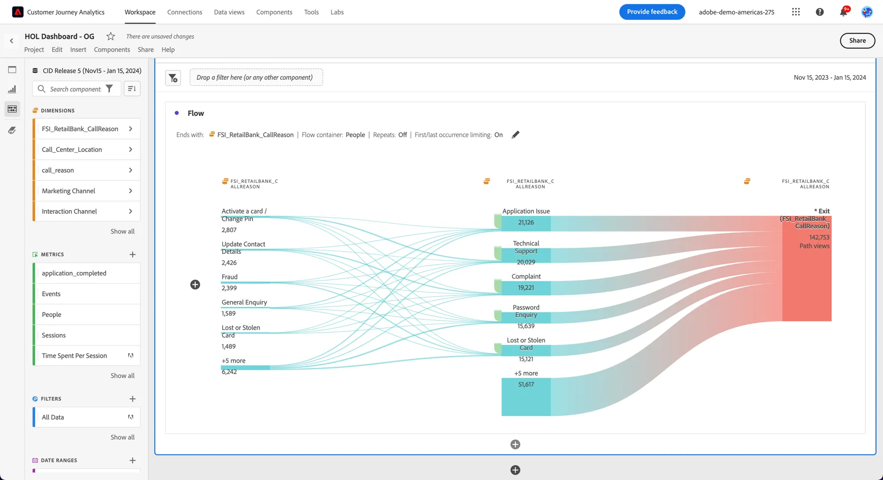The width and height of the screenshot is (883, 480).
Task: Switch to the Connections tab
Action: pyautogui.click(x=185, y=12)
